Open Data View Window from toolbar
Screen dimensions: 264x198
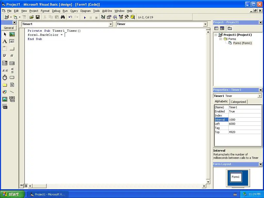[x=133, y=17]
